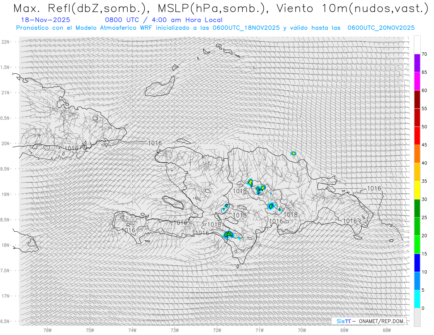
Task: Click the light blue 5–10 dBZ segment
Action: [417, 281]
